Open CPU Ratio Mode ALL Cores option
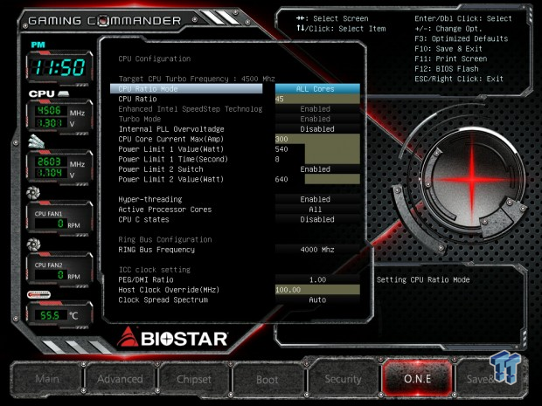Viewport: 542px width, 406px height. 317,89
